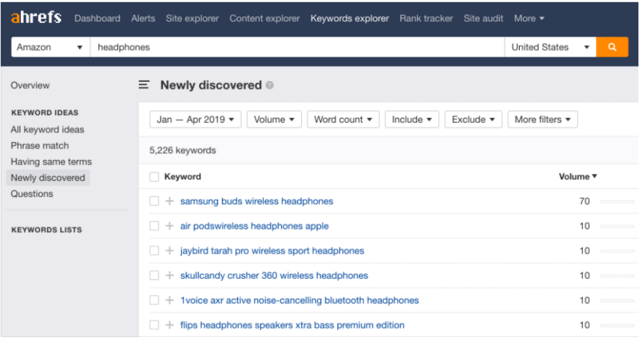Image resolution: width=639 pixels, height=339 pixels.
Task: Check the select-all checkbox beside Keyword header
Action: coord(154,177)
